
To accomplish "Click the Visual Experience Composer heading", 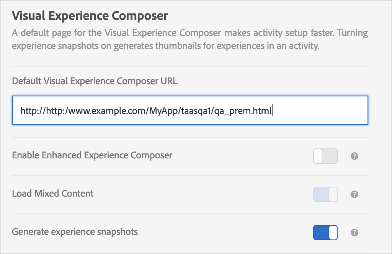I will point(90,16).
